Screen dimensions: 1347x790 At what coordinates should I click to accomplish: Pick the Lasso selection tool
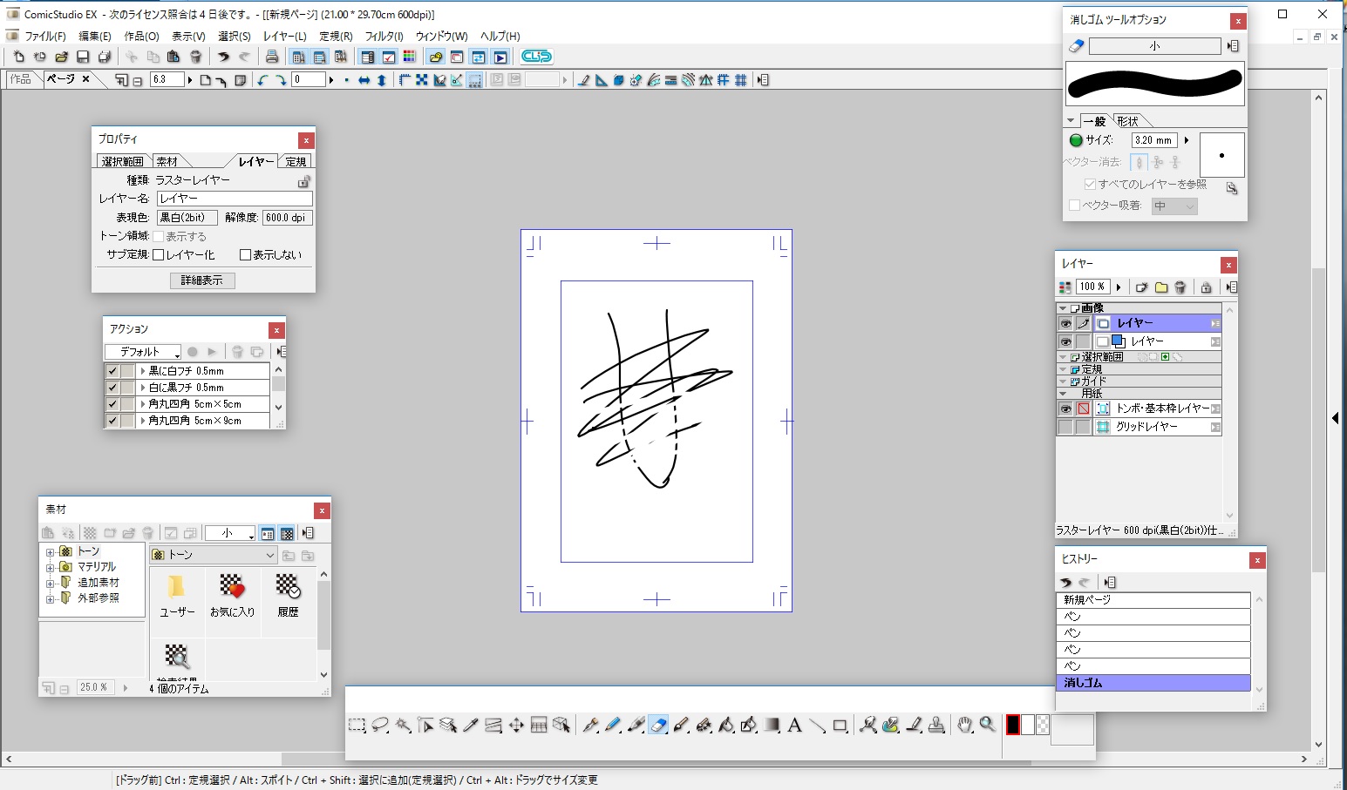point(380,725)
